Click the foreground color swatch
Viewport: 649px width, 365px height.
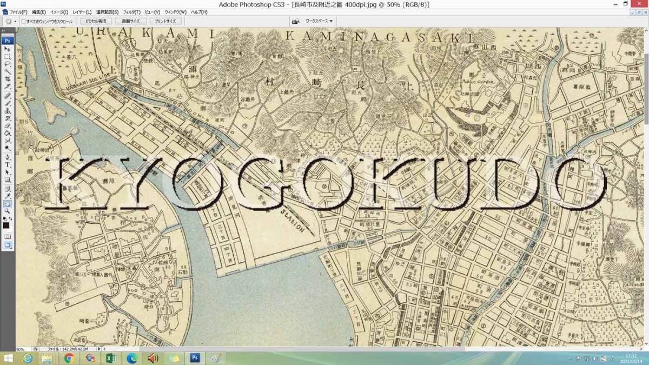click(x=5, y=225)
